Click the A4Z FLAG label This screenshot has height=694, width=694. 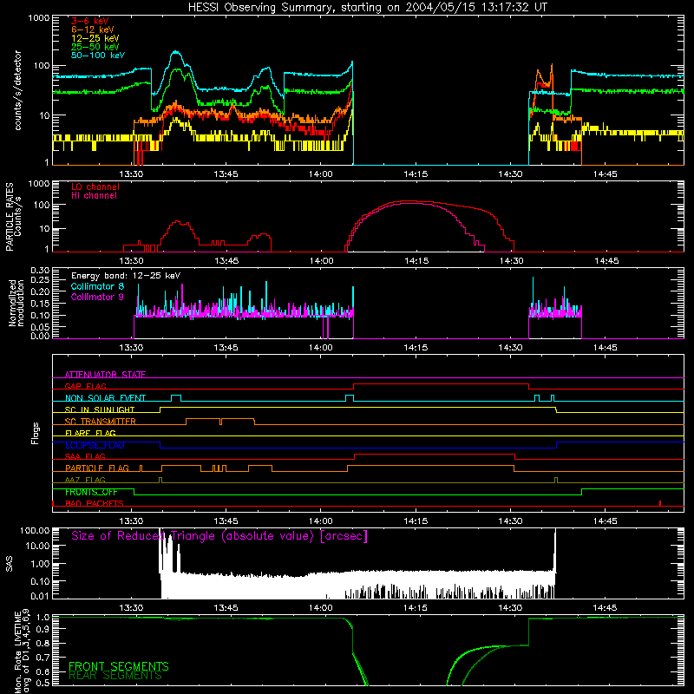pyautogui.click(x=85, y=480)
